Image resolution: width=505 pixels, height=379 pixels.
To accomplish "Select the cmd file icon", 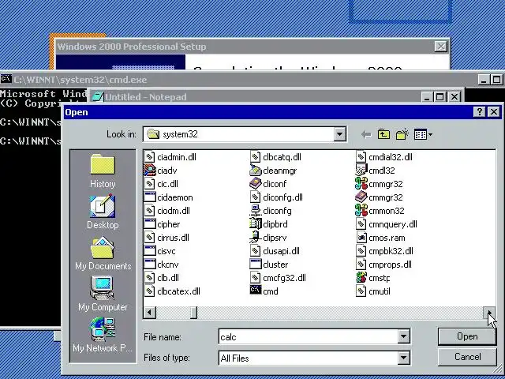I will tap(256, 290).
